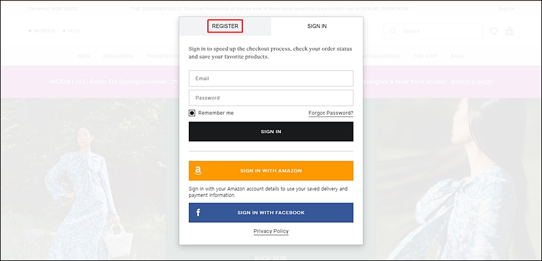
Task: Click the wishlist heart icon
Action: pyautogui.click(x=494, y=31)
